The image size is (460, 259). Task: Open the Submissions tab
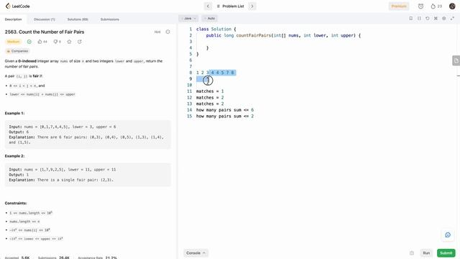[x=110, y=19]
